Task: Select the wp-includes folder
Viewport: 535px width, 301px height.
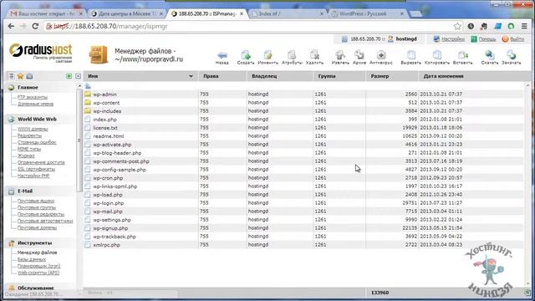Action: [107, 111]
